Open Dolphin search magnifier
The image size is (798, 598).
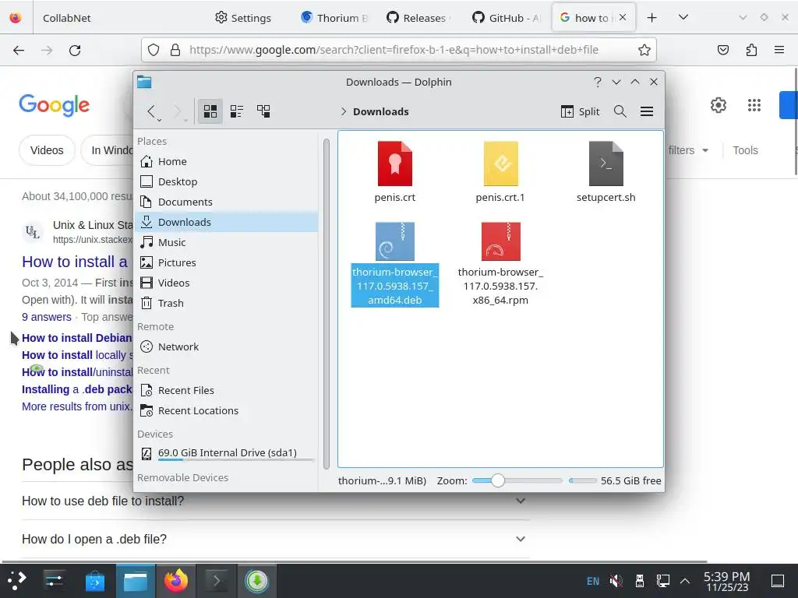pyautogui.click(x=620, y=111)
